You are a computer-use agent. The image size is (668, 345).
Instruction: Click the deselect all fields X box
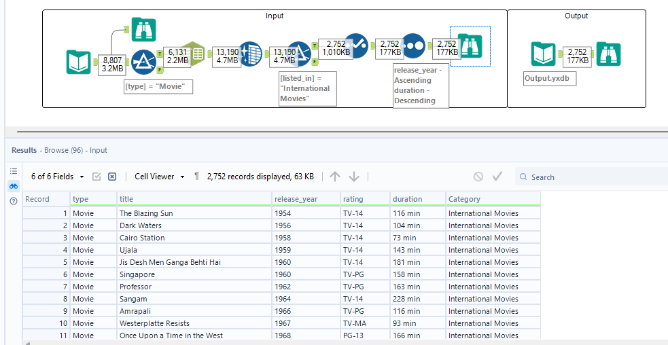tap(112, 177)
